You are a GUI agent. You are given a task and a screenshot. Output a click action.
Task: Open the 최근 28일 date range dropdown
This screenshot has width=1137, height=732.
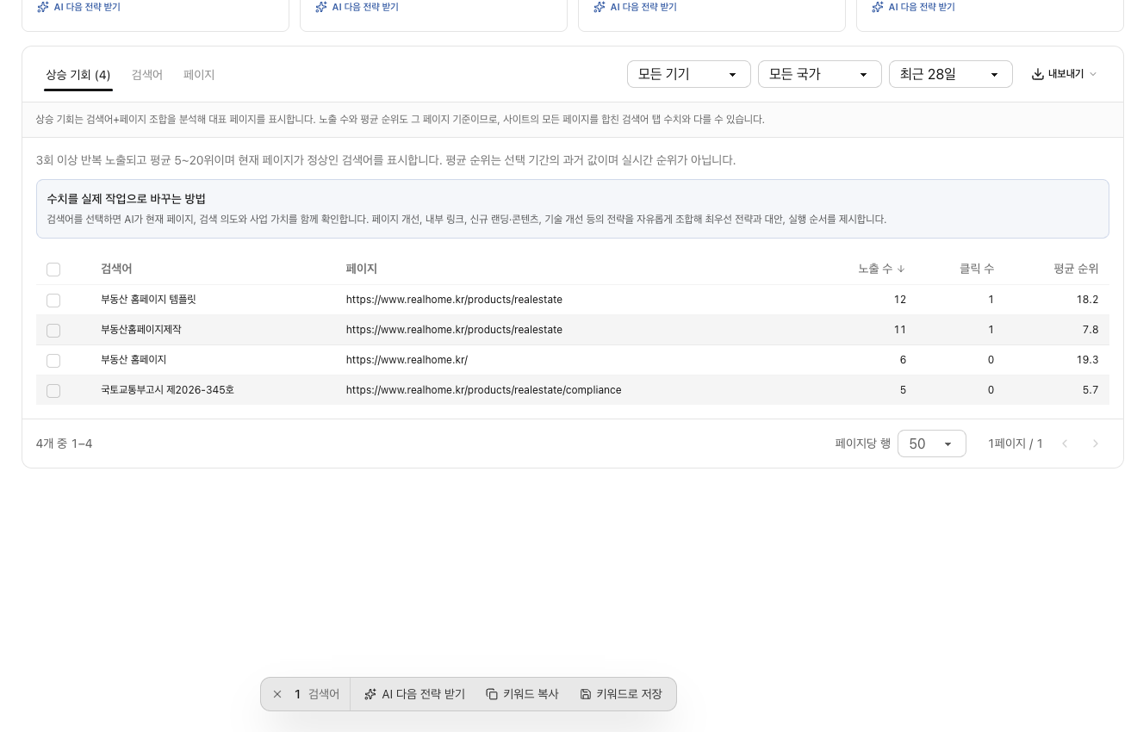pos(951,74)
